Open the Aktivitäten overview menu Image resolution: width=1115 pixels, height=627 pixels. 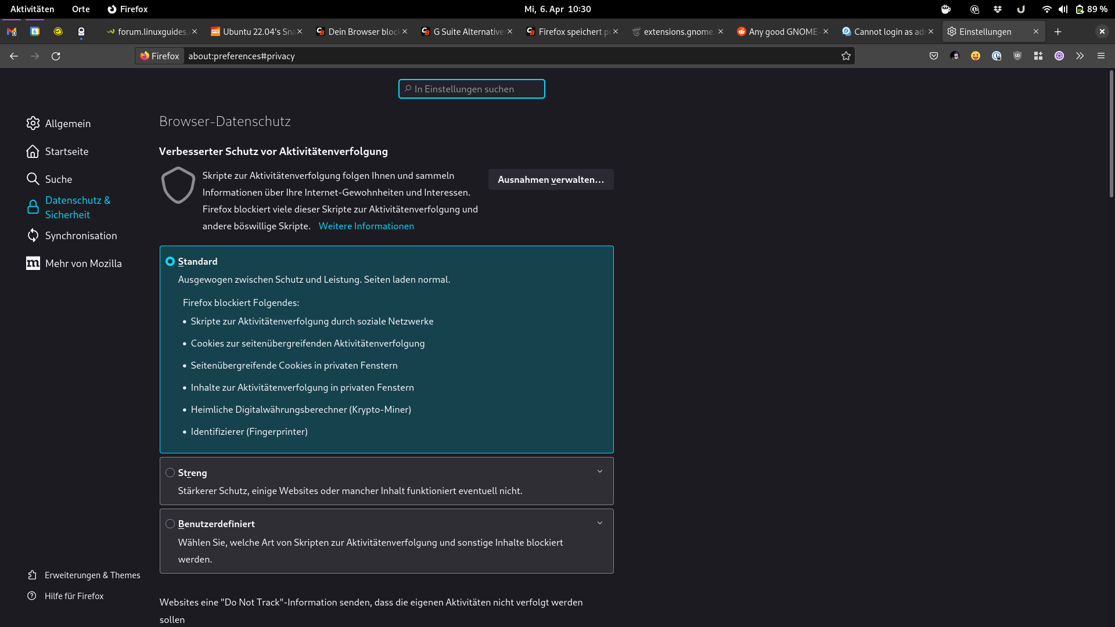(x=32, y=9)
